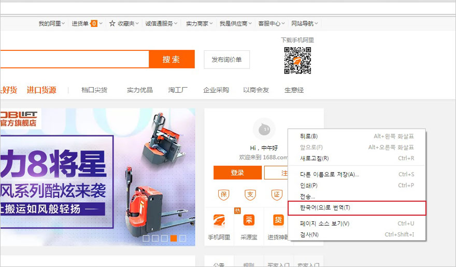Click into the search input field
The height and width of the screenshot is (267, 456).
(75, 59)
